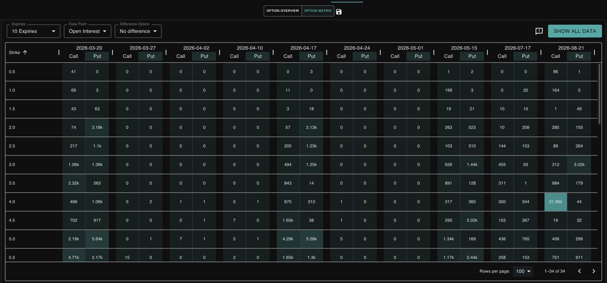607x283 pixels.
Task: Click the Call subheader under 2026-04-17
Action: tap(288, 56)
